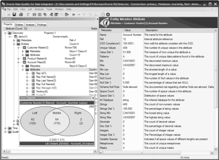The width and height of the screenshot is (219, 160).
Task: Expand the Rep First Name(2) node
Action: 27,77
